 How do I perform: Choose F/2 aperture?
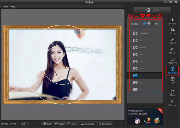click(145, 82)
